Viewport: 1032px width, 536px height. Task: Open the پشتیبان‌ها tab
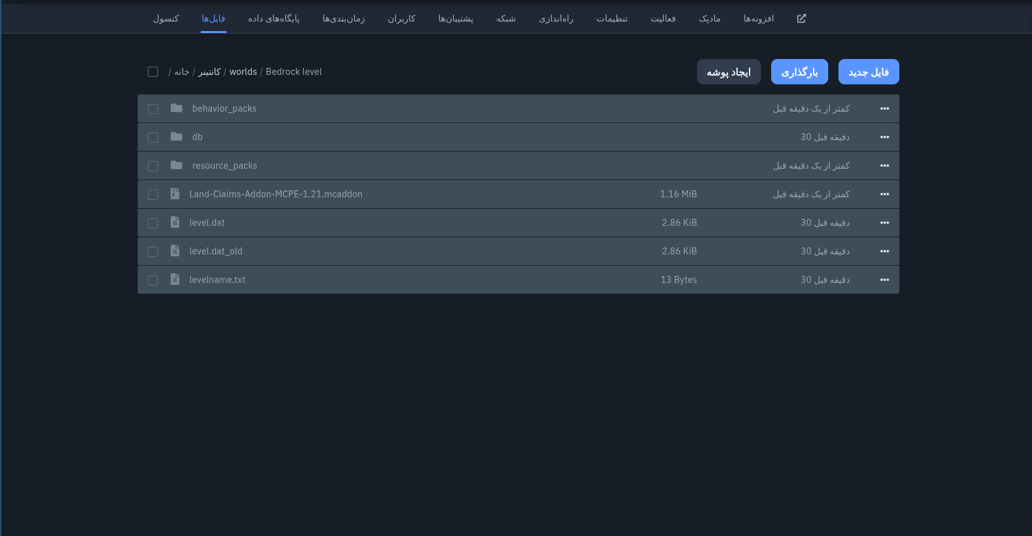coord(456,19)
